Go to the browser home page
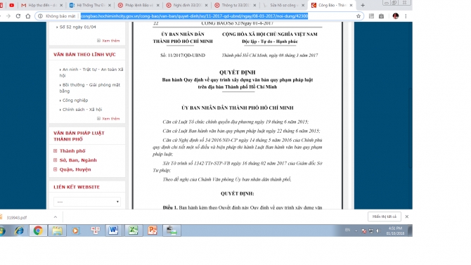This screenshot has height=265, width=471. (x=28, y=16)
